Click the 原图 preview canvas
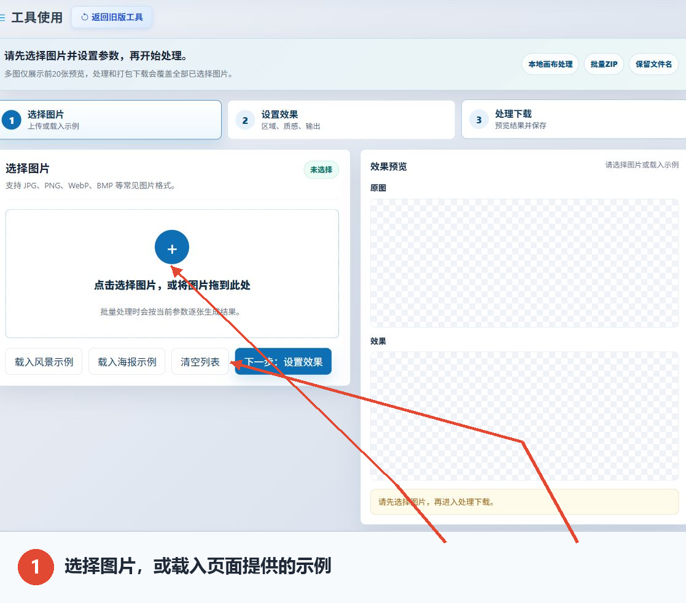This screenshot has width=686, height=603. pos(524,263)
